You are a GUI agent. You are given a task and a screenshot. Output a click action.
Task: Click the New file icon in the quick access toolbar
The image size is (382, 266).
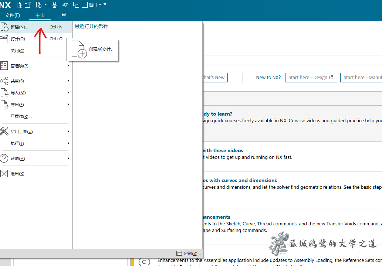click(x=19, y=5)
